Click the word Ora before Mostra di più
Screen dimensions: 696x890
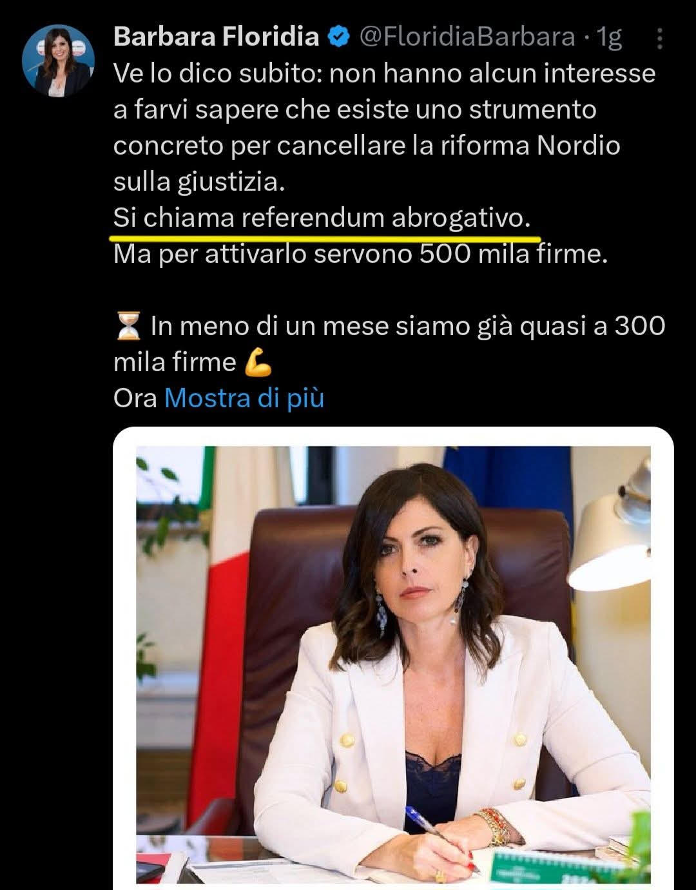(135, 398)
